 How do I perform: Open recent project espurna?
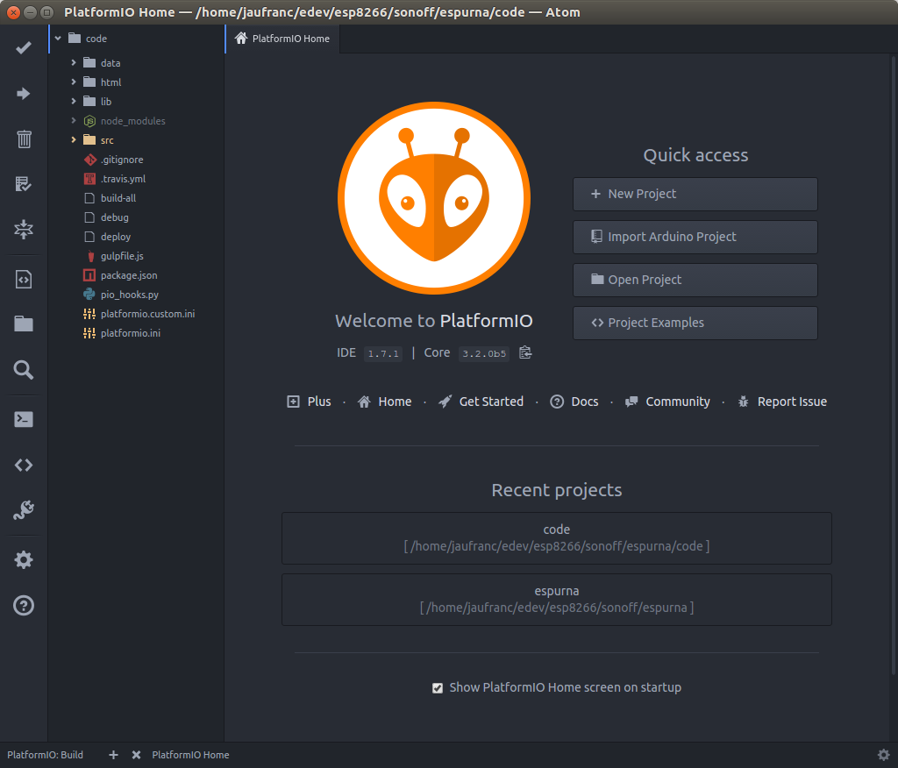point(557,600)
